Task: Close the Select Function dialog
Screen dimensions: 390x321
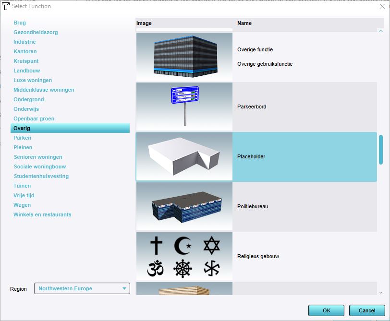Action: (381, 6)
